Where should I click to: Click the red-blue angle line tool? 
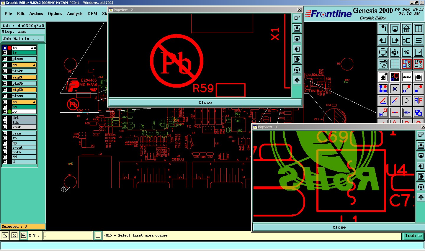(383, 101)
